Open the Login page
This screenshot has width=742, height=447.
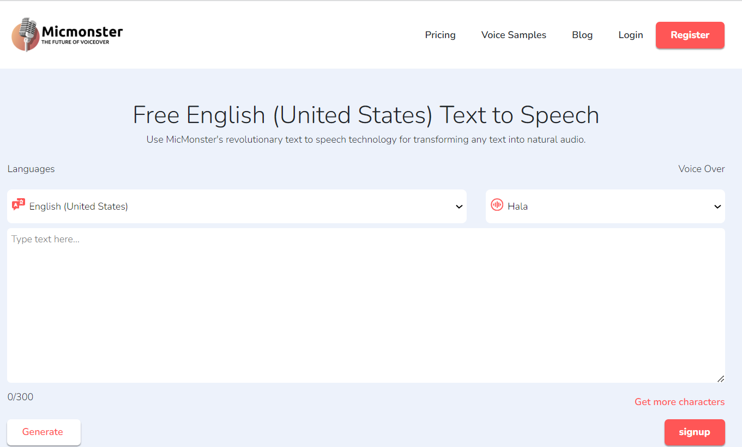[631, 35]
